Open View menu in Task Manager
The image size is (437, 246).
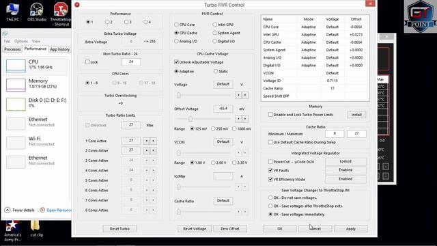36,41
